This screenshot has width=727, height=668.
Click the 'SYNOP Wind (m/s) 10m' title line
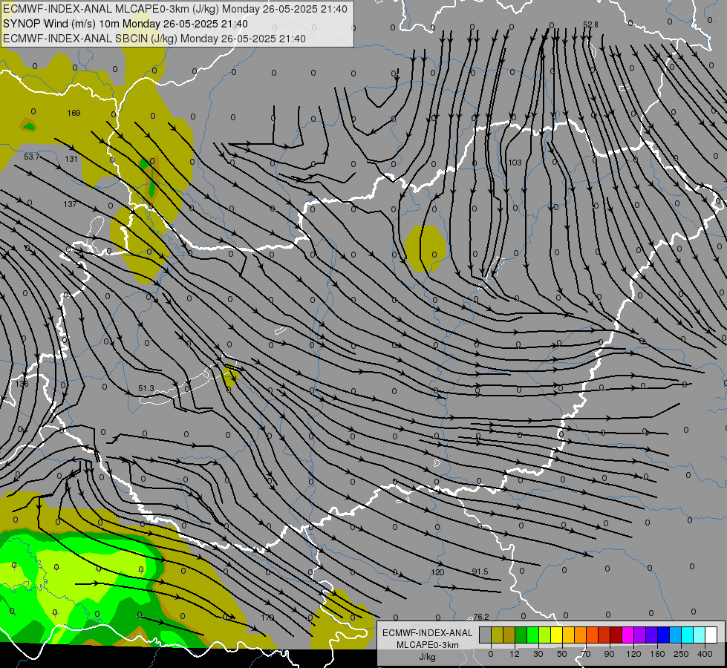coord(125,24)
